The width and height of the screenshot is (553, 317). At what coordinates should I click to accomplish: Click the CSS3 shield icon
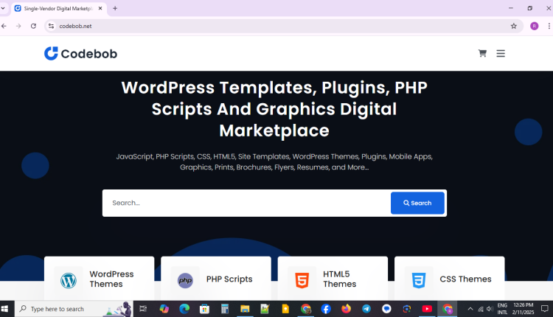point(419,281)
